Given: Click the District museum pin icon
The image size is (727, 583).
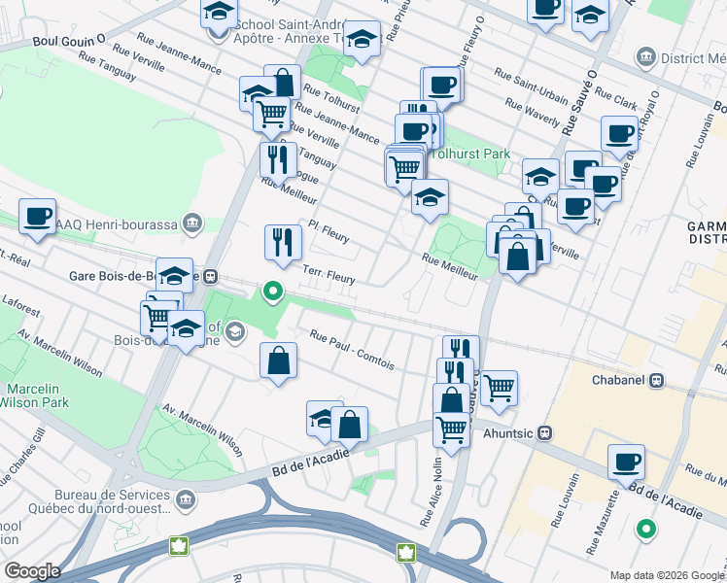Looking at the screenshot, I should 646,57.
